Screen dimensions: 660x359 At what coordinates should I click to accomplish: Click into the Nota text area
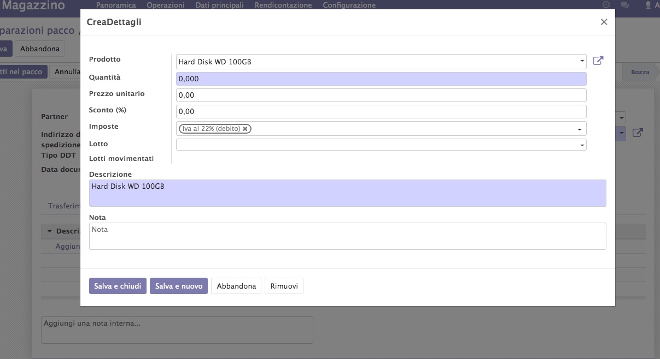point(347,236)
